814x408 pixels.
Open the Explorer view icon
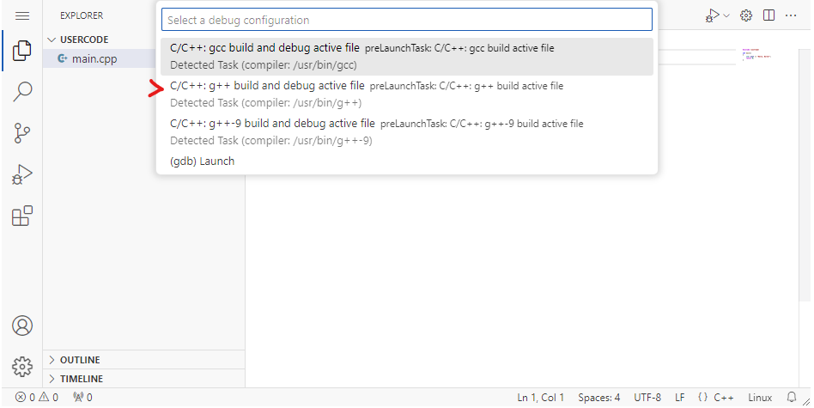tap(21, 51)
